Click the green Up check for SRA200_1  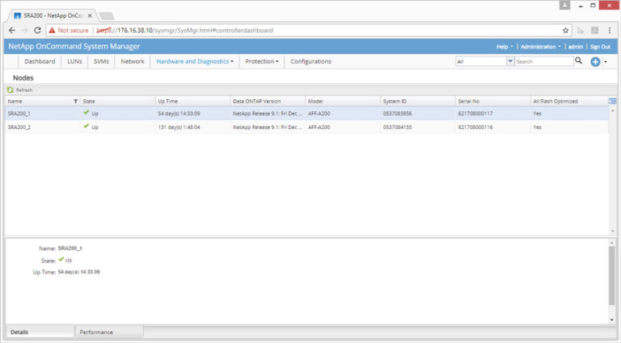(87, 113)
